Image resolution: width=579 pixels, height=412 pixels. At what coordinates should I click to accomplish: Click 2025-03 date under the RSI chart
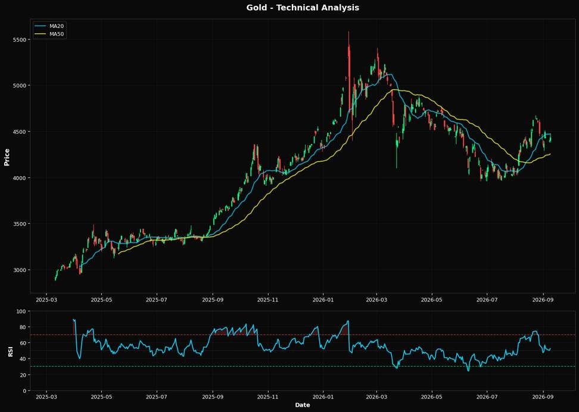point(46,398)
